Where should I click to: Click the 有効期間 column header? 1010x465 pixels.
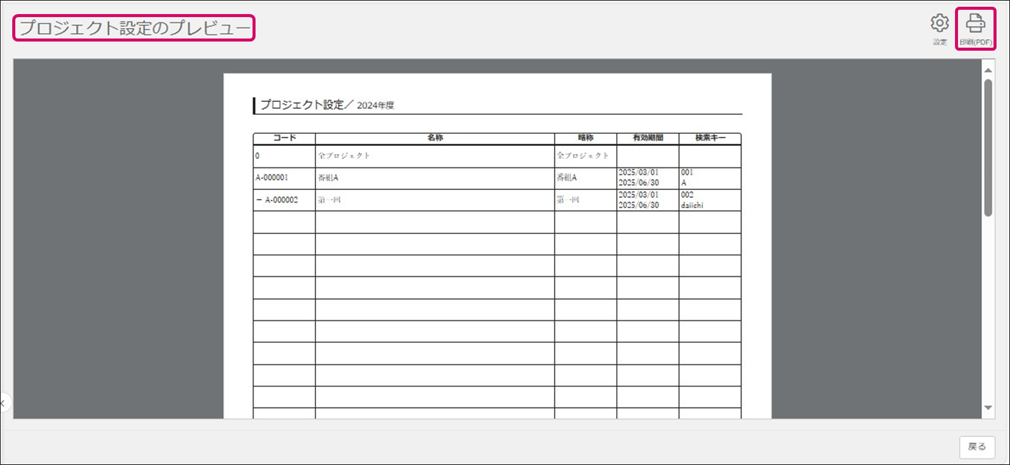pyautogui.click(x=647, y=138)
